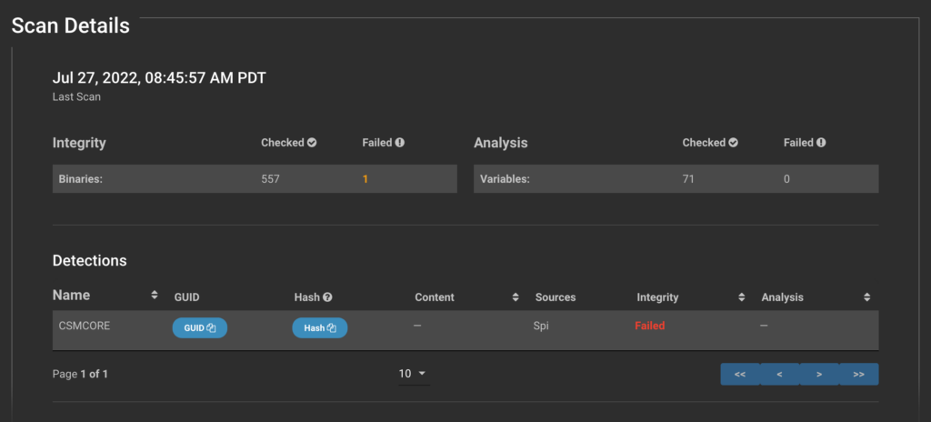Click the failed binaries count 1
This screenshot has width=931, height=422.
click(365, 179)
